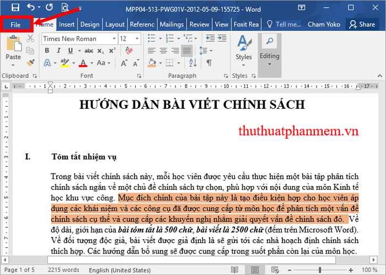Click the Save icon in quick access toolbar

coord(15,7)
